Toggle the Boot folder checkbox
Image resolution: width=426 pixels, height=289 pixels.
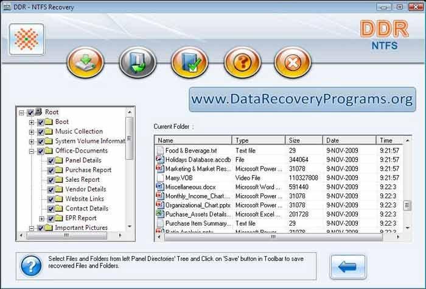(x=41, y=122)
